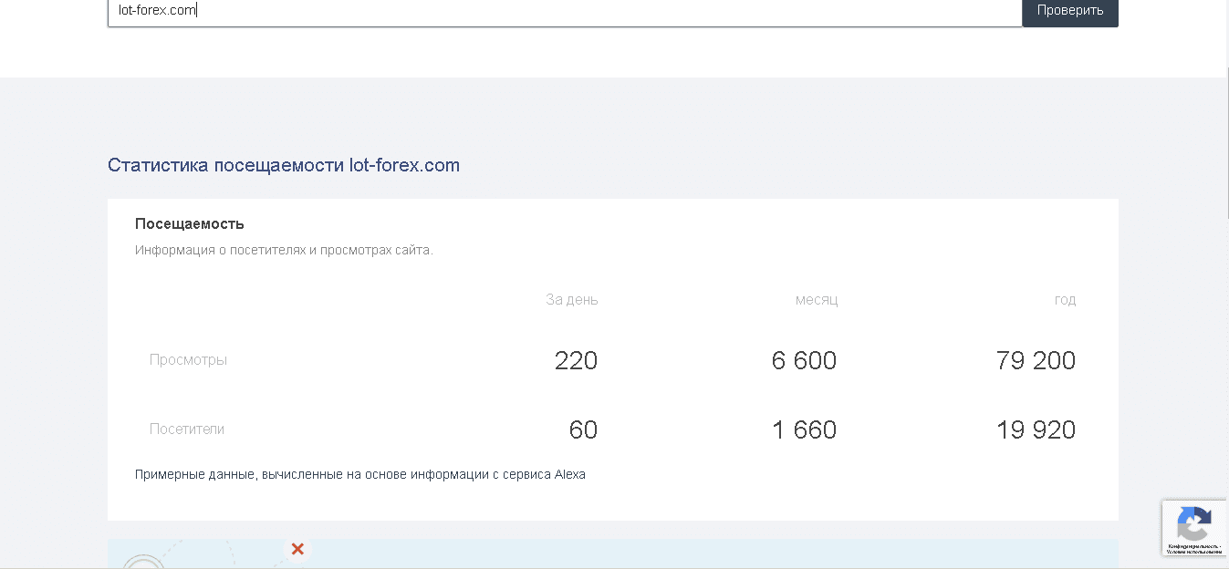Click the yearly views value 79 200
The width and height of the screenshot is (1229, 569).
1036,361
